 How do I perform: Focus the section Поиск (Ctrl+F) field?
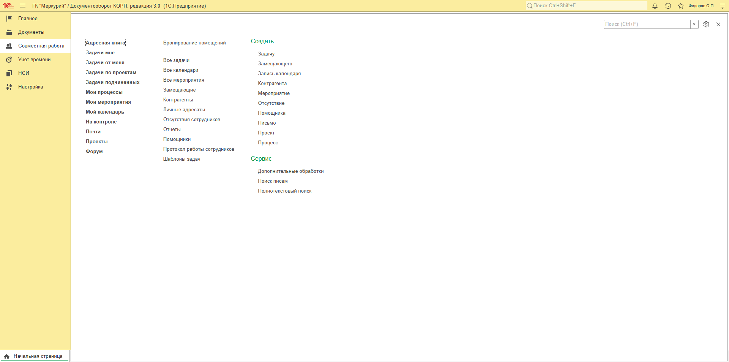click(647, 24)
